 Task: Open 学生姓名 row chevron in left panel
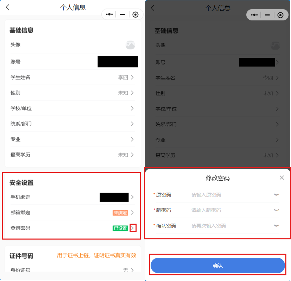[x=132, y=77]
